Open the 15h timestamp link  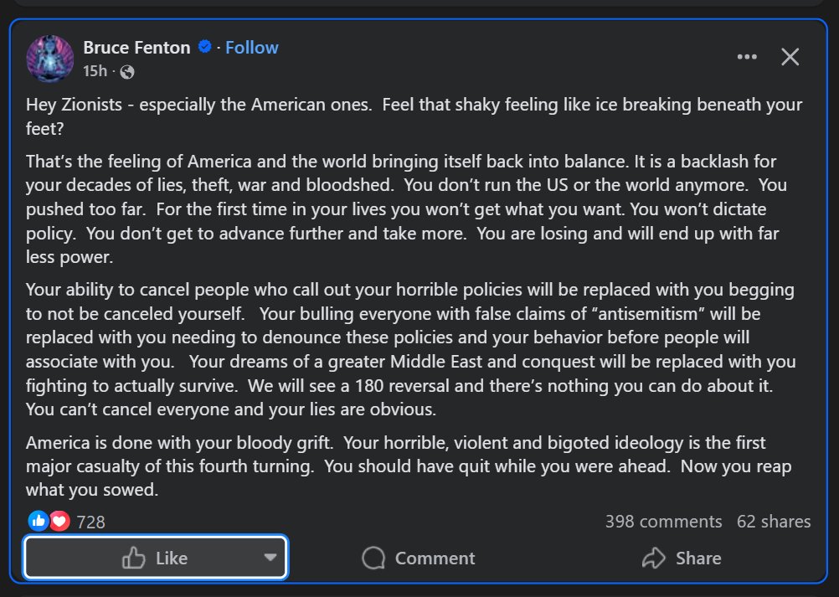point(95,72)
